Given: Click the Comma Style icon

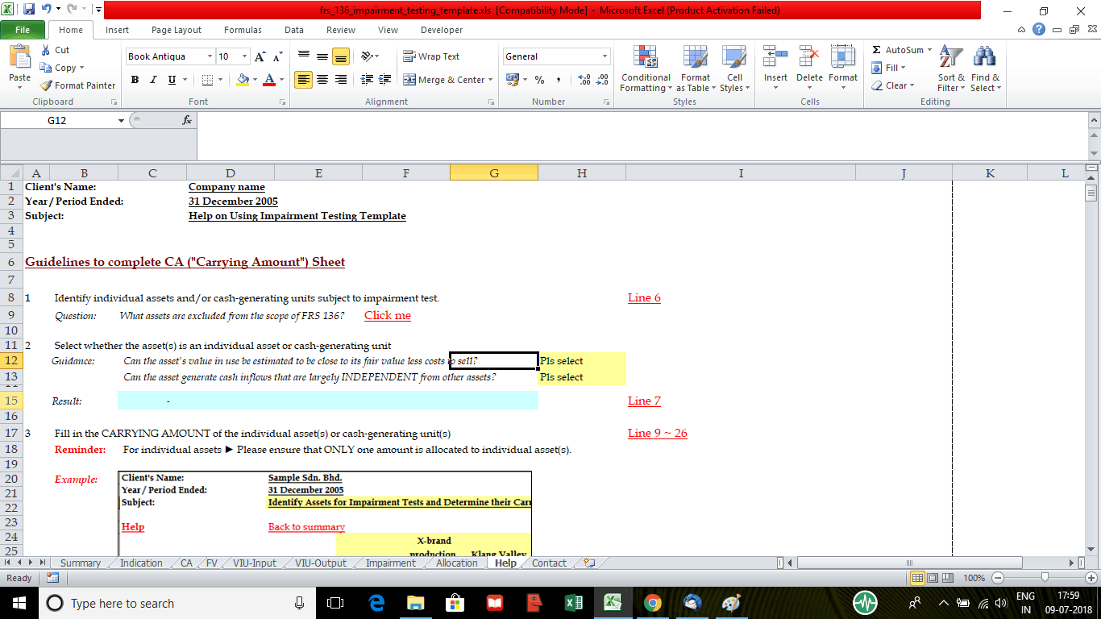Looking at the screenshot, I should 559,80.
